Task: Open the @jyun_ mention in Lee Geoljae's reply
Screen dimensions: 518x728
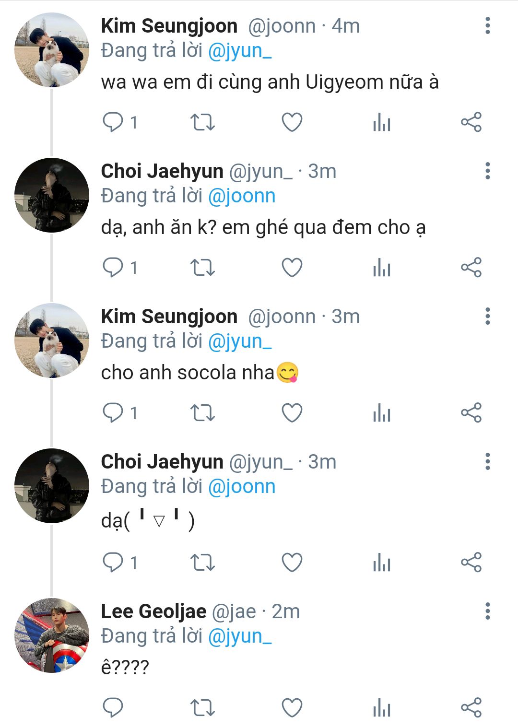Action: (x=240, y=636)
